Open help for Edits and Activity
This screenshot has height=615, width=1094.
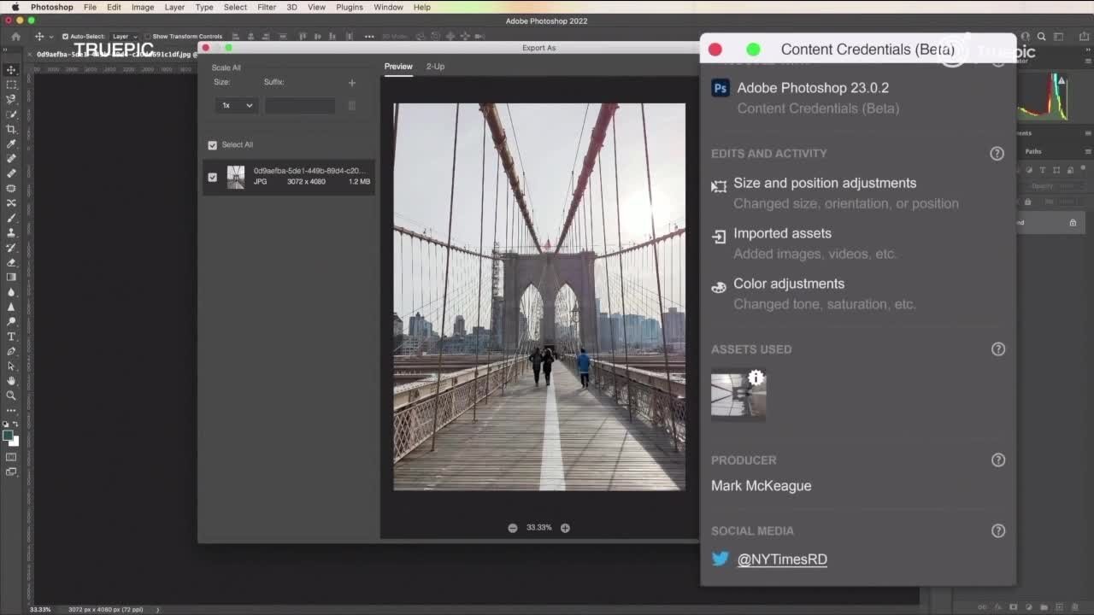pyautogui.click(x=997, y=154)
